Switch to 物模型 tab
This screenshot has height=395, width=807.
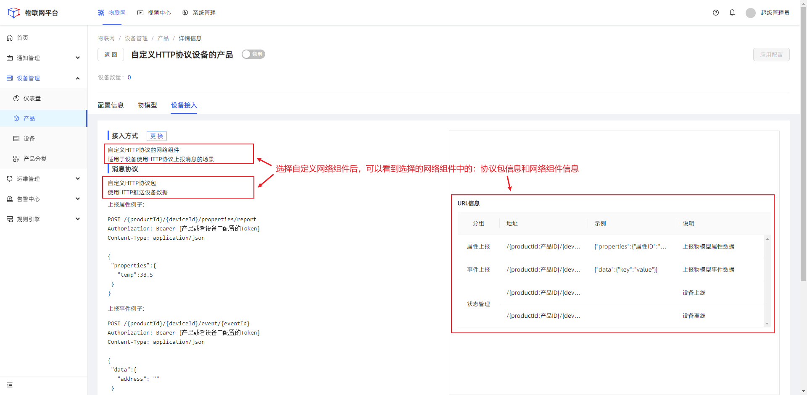[x=147, y=105]
